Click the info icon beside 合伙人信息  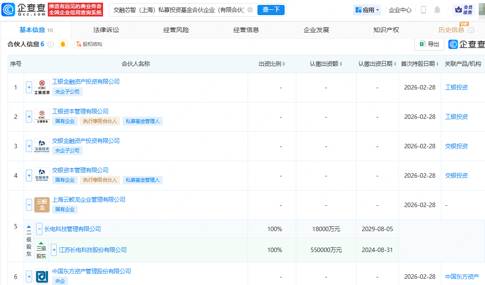click(x=50, y=45)
